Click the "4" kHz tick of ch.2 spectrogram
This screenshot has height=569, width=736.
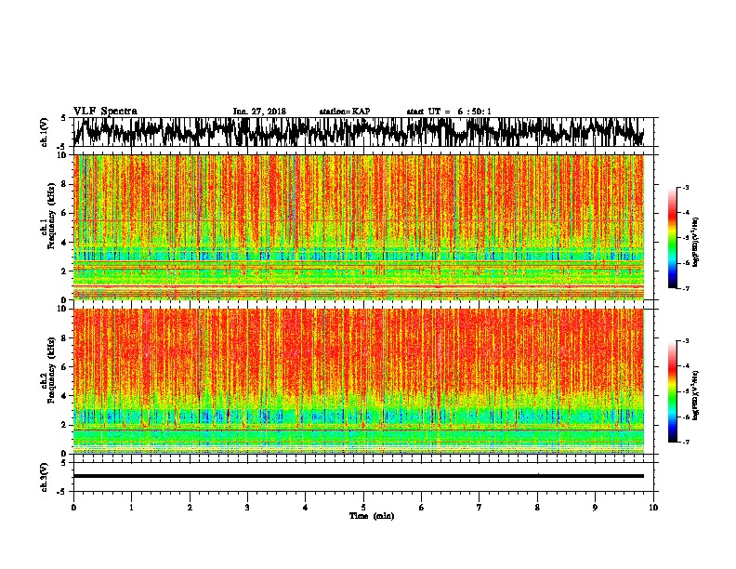[x=65, y=396]
